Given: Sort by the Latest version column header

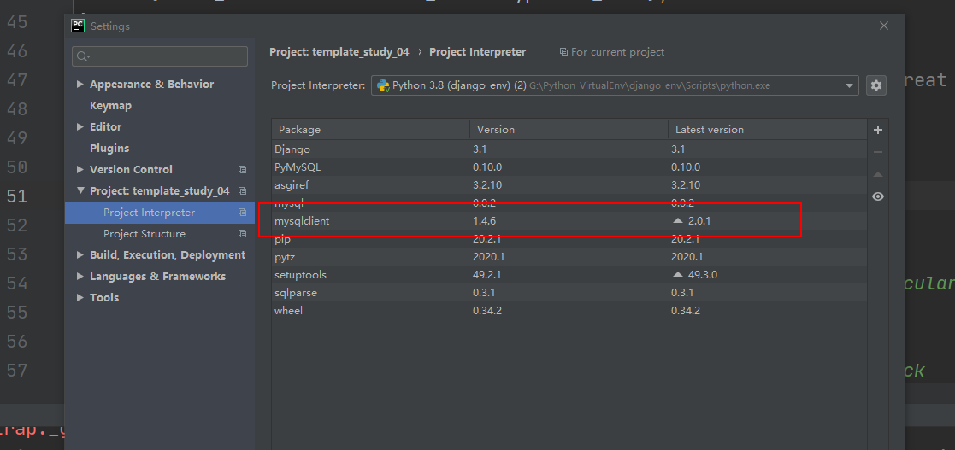Looking at the screenshot, I should pos(768,130).
